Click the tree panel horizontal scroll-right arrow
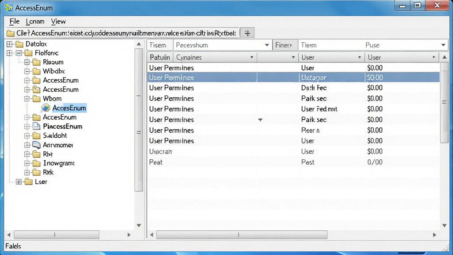 click(129, 235)
